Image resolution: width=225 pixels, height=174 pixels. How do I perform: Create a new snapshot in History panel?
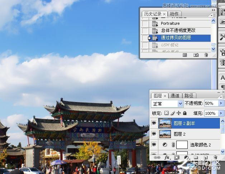click(196, 55)
